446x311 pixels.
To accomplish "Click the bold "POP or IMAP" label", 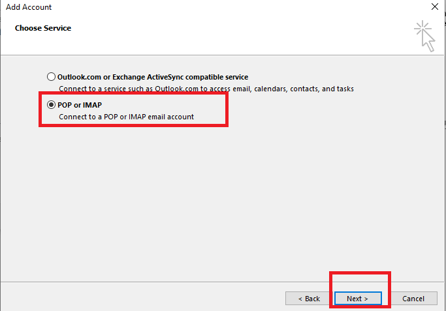I will point(80,105).
